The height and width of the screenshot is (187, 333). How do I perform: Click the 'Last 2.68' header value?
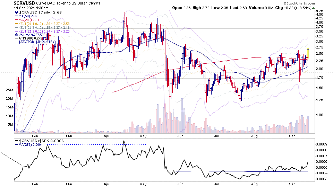tap(238, 8)
